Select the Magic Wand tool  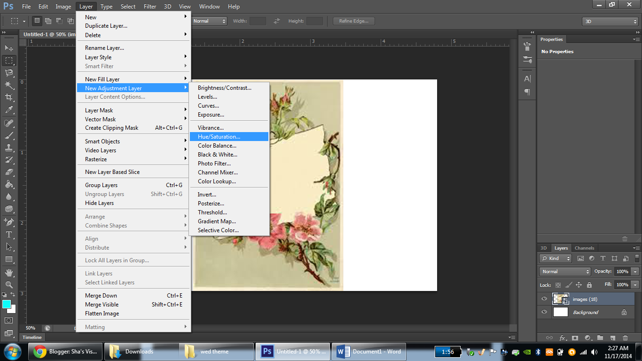[x=9, y=85]
